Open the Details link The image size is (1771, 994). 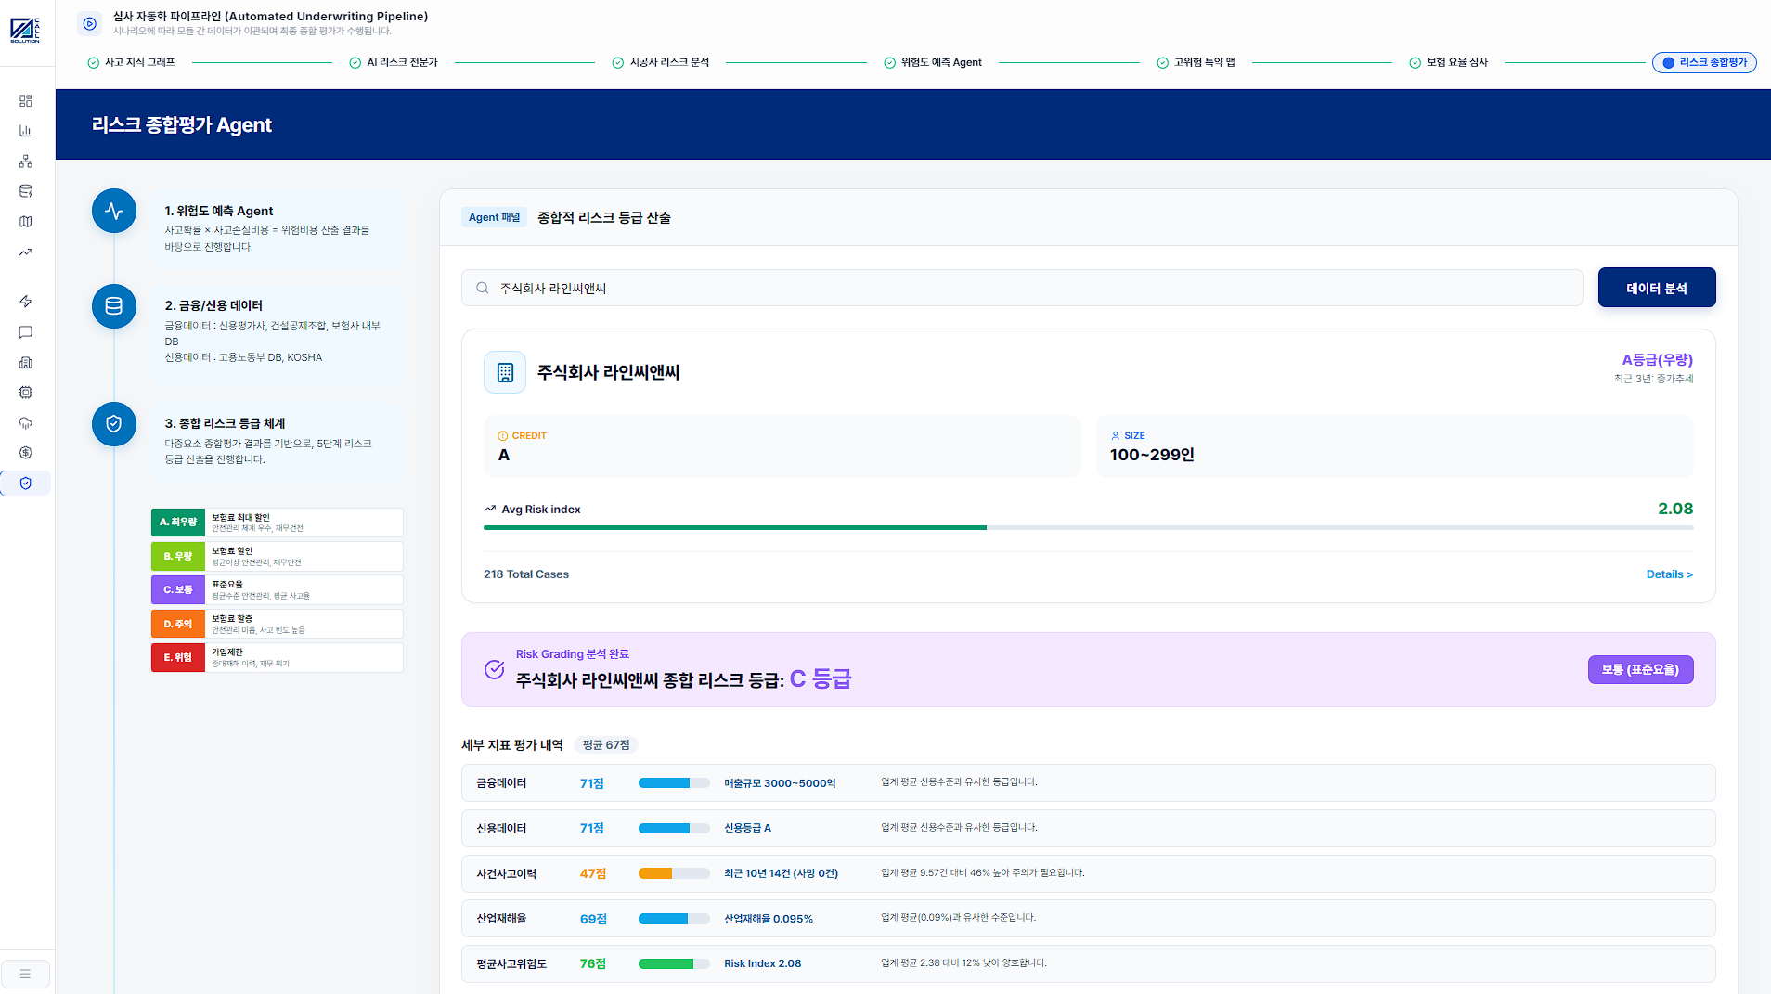(1669, 574)
